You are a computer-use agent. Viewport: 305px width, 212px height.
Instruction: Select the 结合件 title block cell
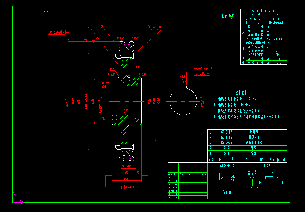pos(227,193)
